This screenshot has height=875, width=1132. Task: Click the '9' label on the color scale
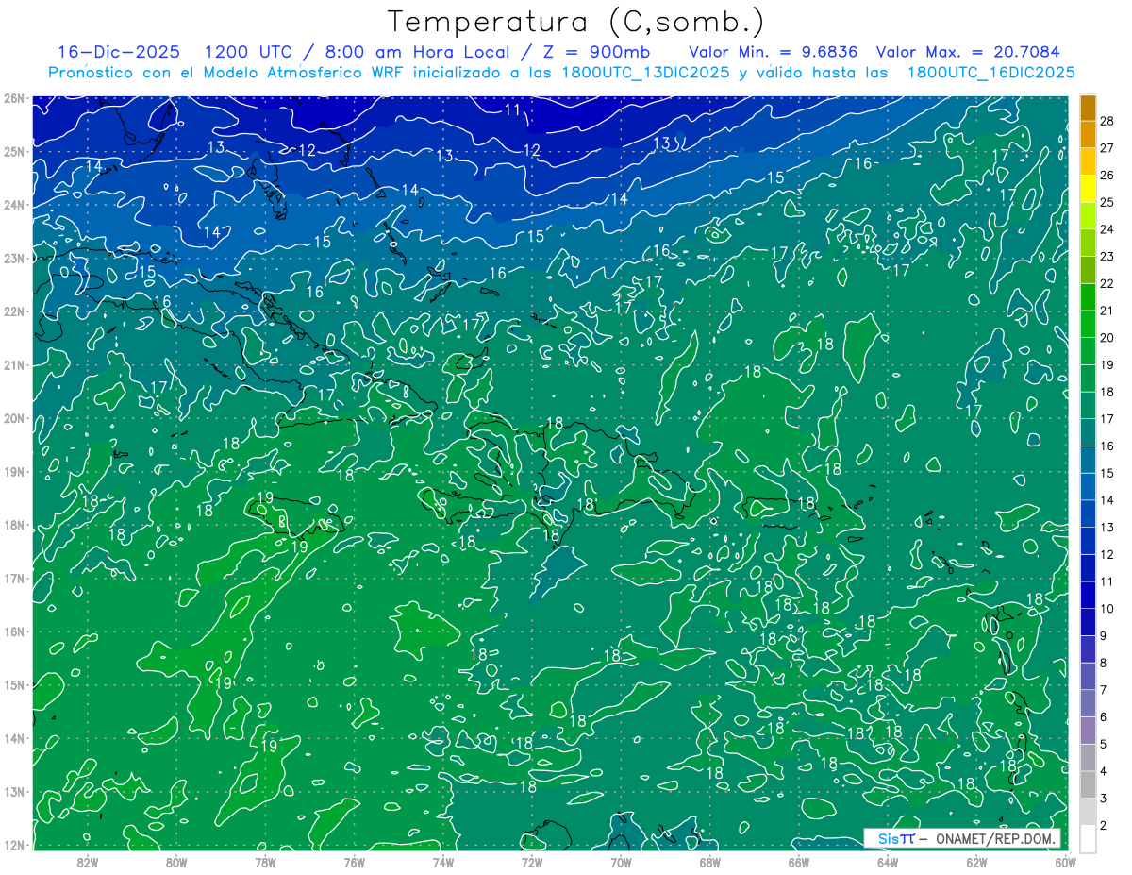[x=1104, y=635]
